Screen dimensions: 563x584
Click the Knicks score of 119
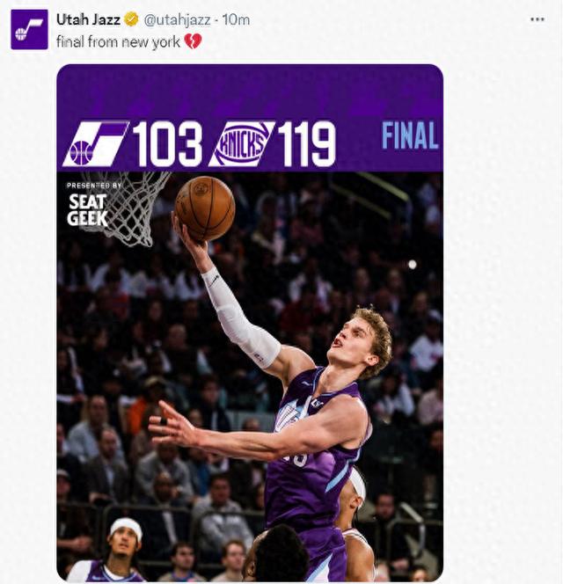coord(306,144)
